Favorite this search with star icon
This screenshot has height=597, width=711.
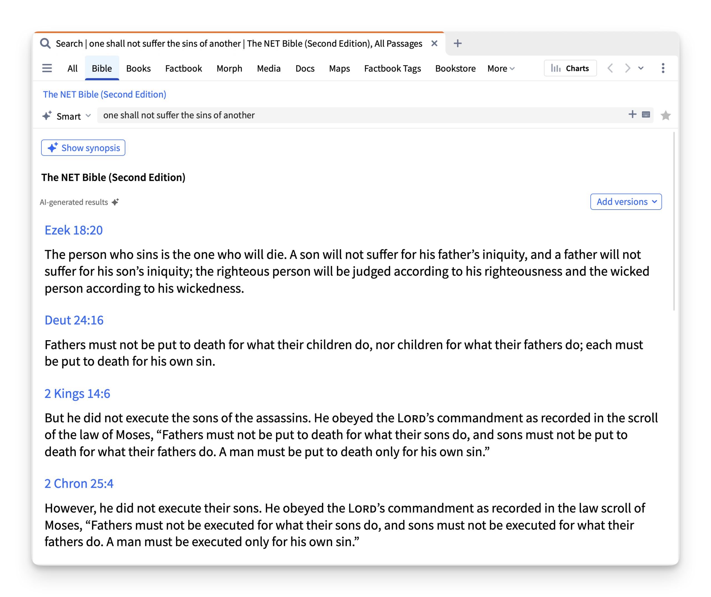[x=666, y=116]
